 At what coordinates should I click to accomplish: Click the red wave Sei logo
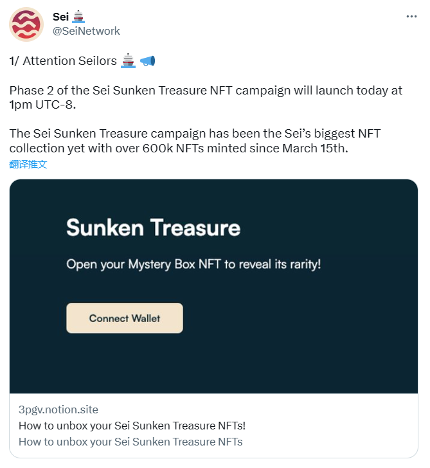click(x=26, y=24)
